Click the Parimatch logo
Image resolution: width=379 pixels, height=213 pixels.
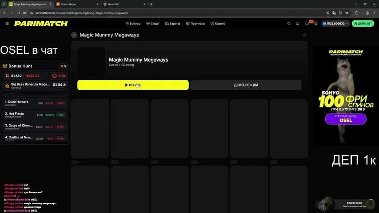coord(41,24)
